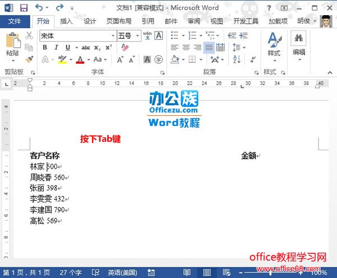Open Word Help question mark

(x=268, y=8)
